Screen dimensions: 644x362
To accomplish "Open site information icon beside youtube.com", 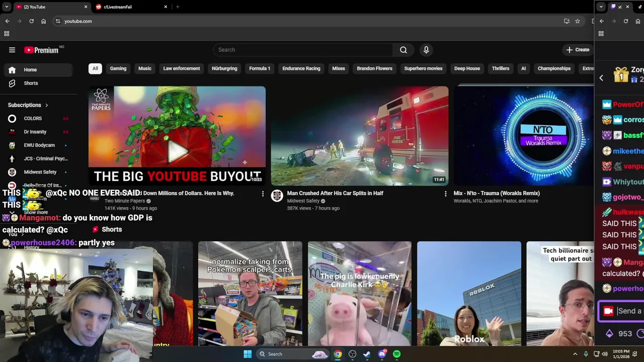I will click(x=58, y=21).
